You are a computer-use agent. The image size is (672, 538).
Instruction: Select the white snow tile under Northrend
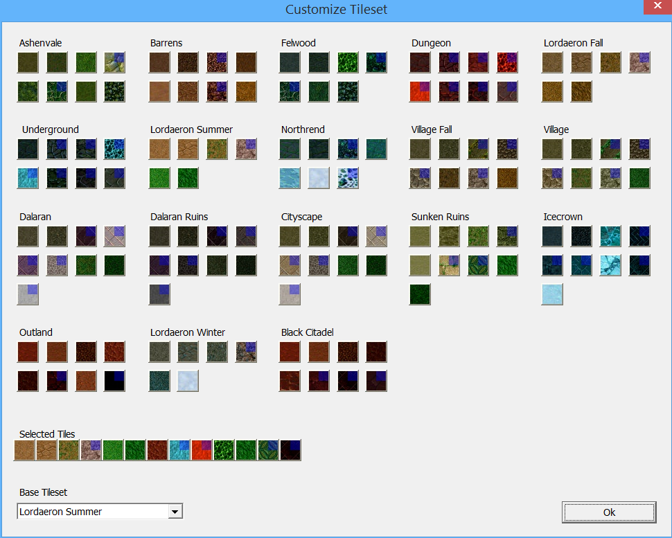click(319, 178)
